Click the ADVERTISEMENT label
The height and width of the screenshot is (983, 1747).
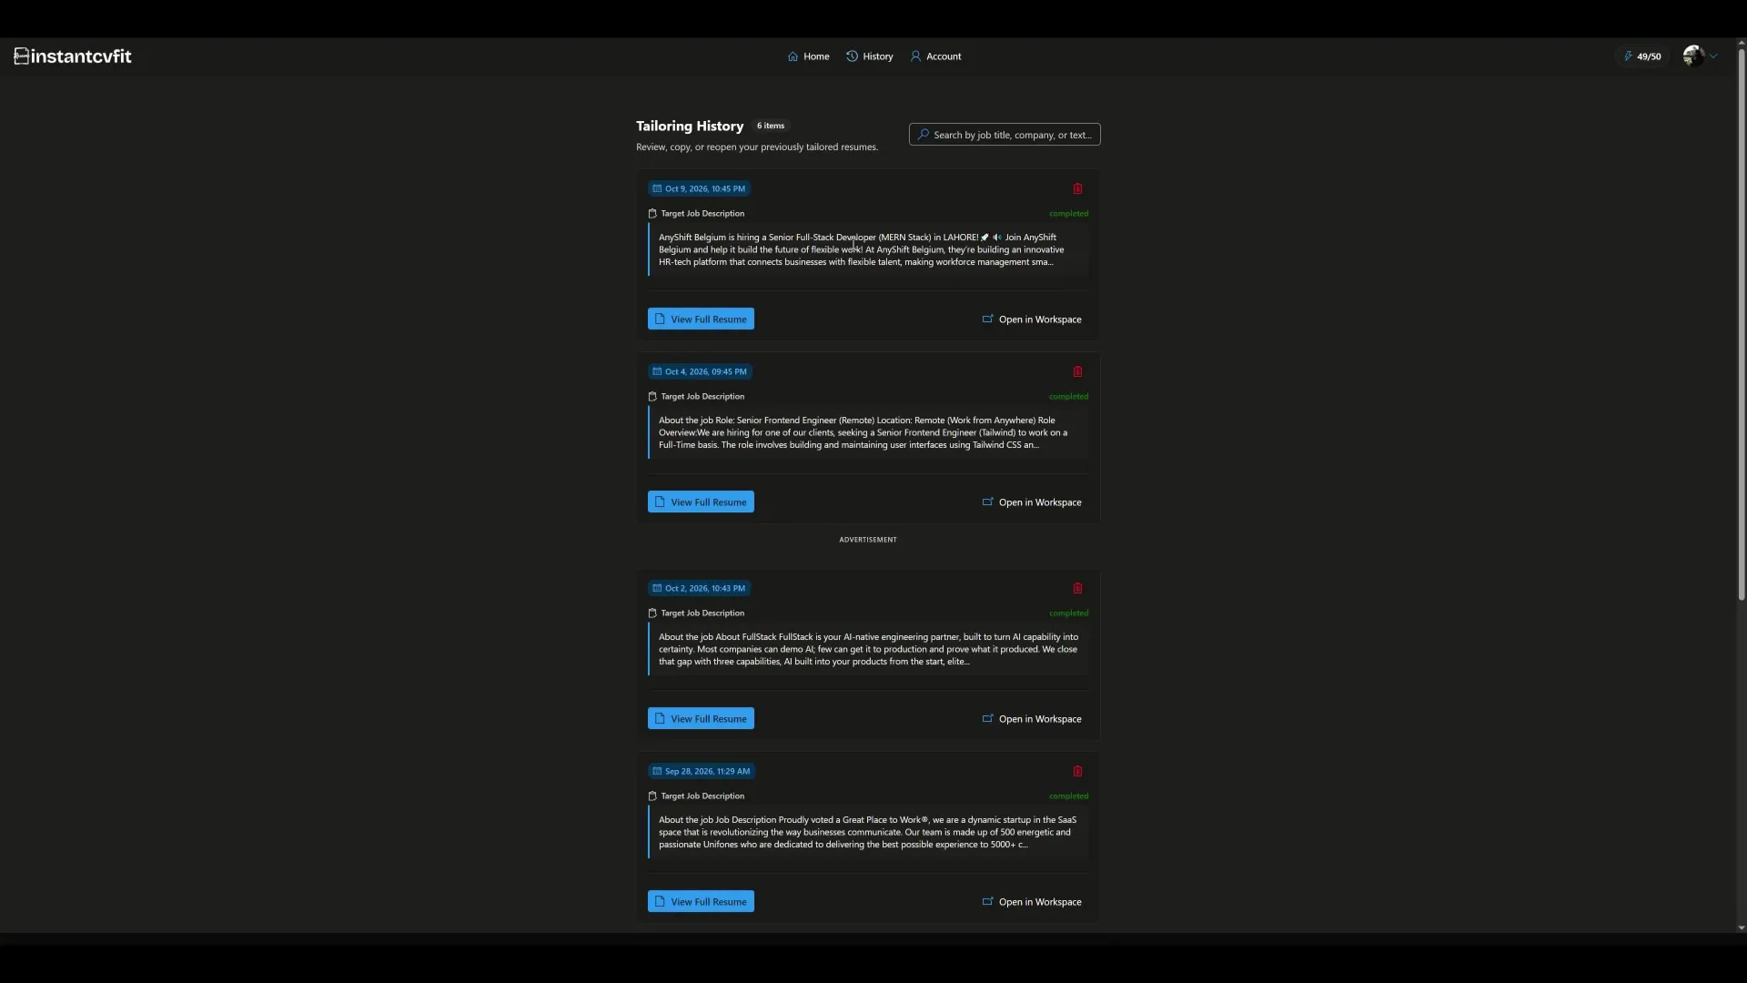[868, 540]
